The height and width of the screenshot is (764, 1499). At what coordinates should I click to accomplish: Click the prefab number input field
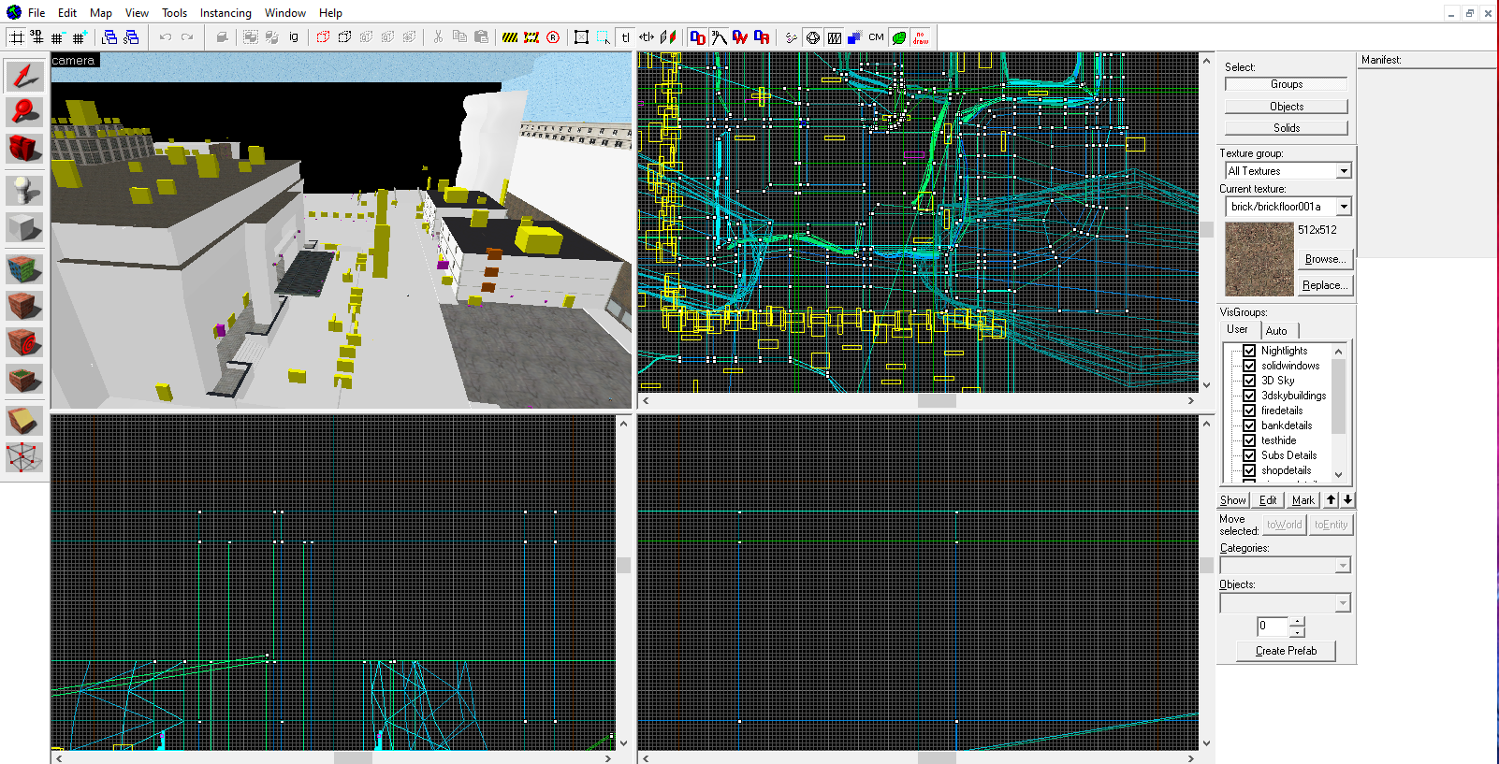tap(1273, 626)
